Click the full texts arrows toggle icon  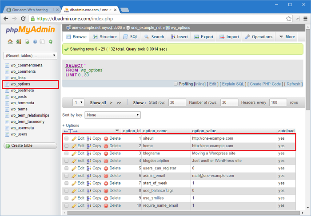point(71,131)
